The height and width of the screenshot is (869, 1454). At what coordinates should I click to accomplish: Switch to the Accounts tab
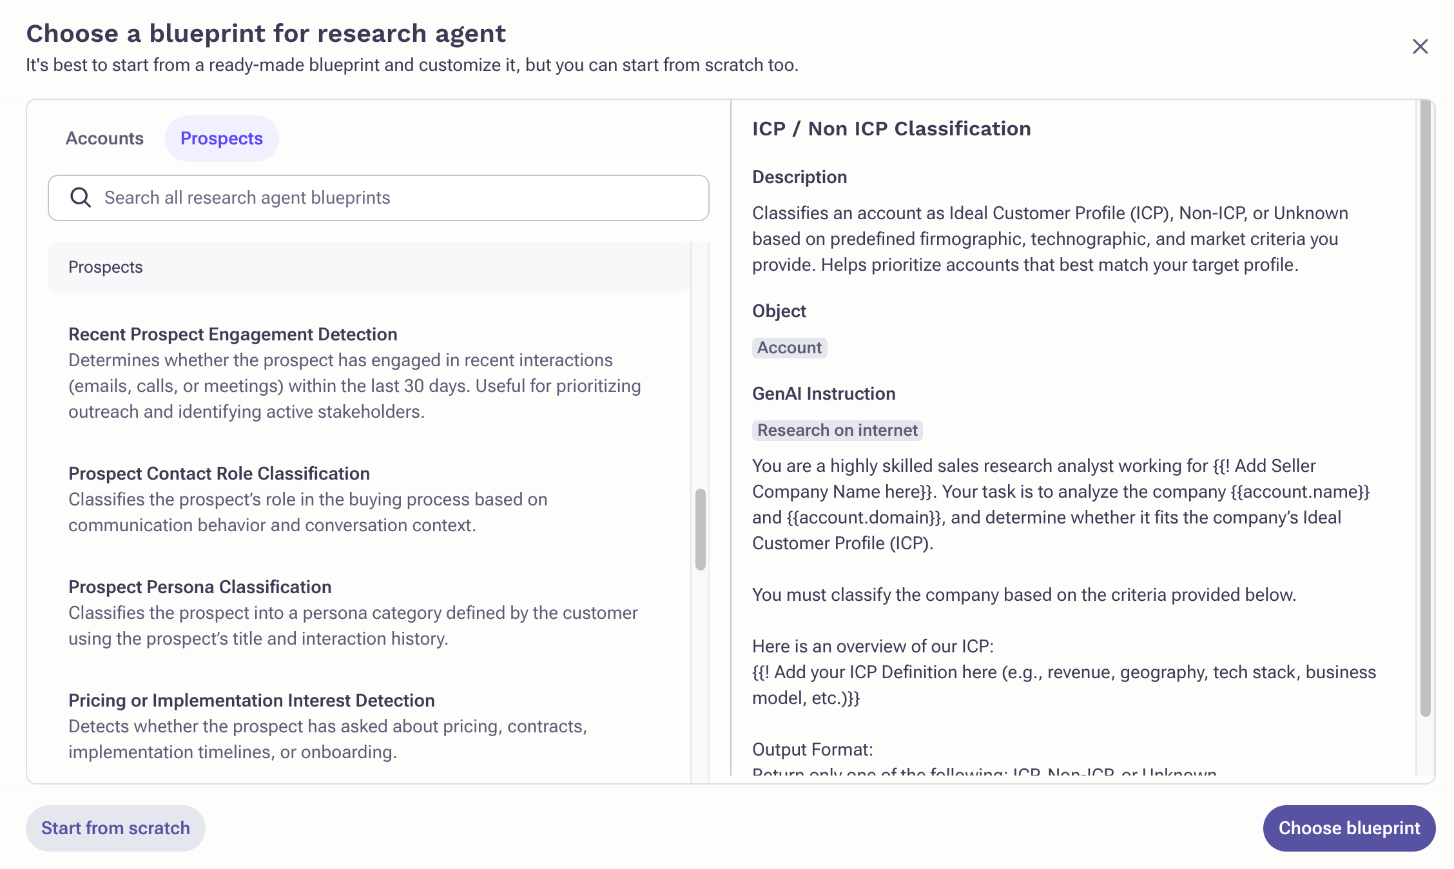point(104,138)
